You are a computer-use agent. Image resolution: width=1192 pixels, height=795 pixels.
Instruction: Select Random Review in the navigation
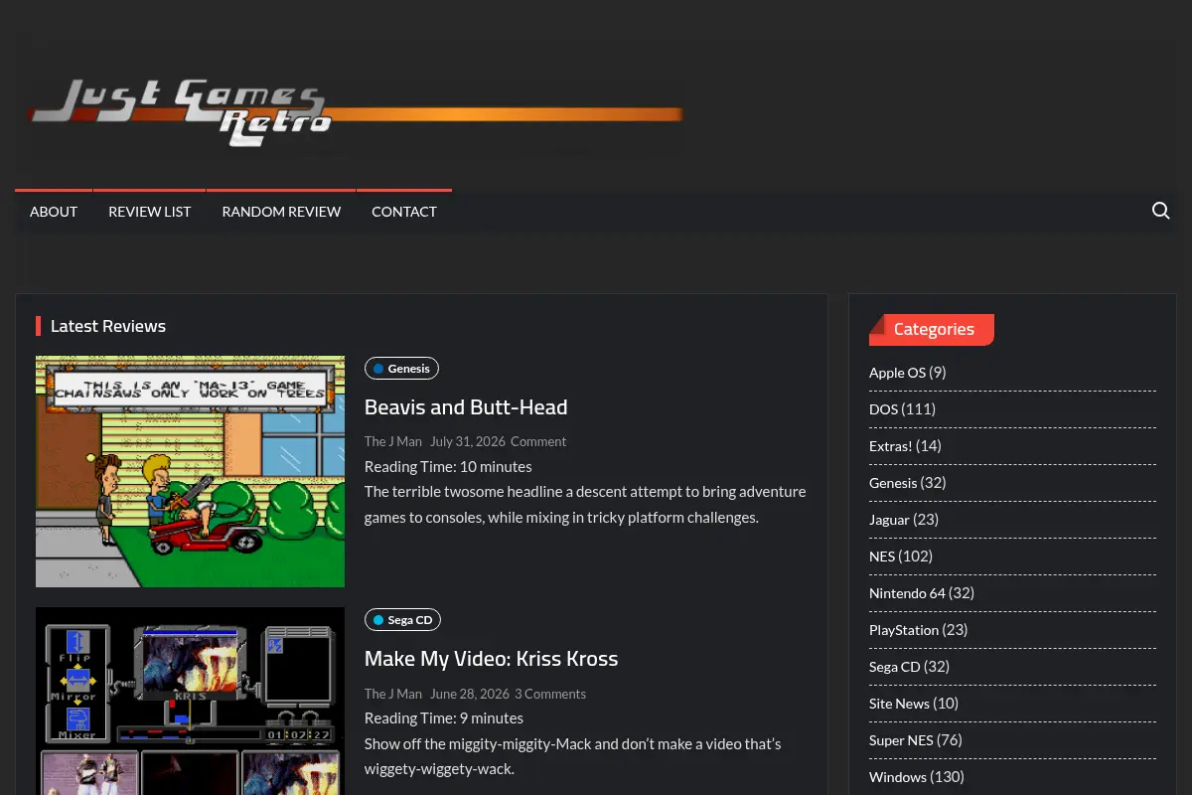point(281,211)
